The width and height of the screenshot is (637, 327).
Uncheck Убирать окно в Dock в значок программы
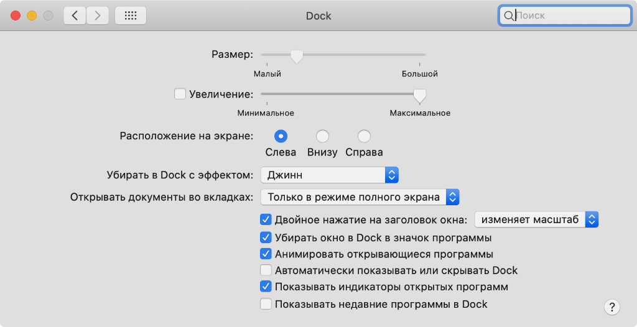pos(266,237)
